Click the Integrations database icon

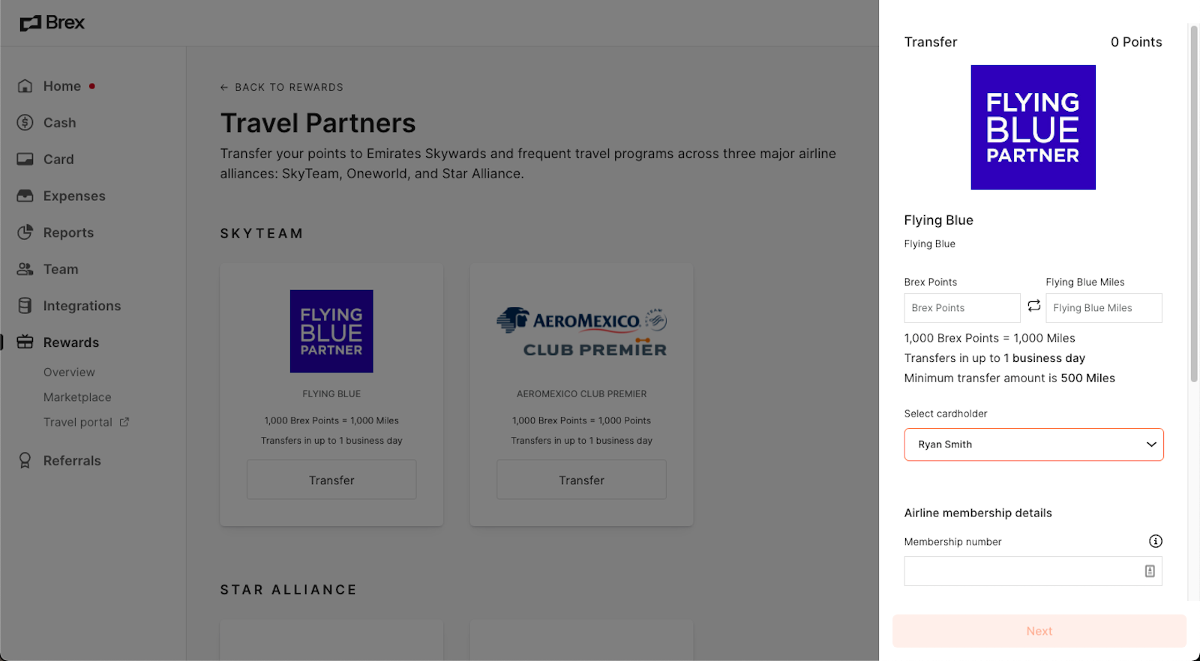[25, 306]
